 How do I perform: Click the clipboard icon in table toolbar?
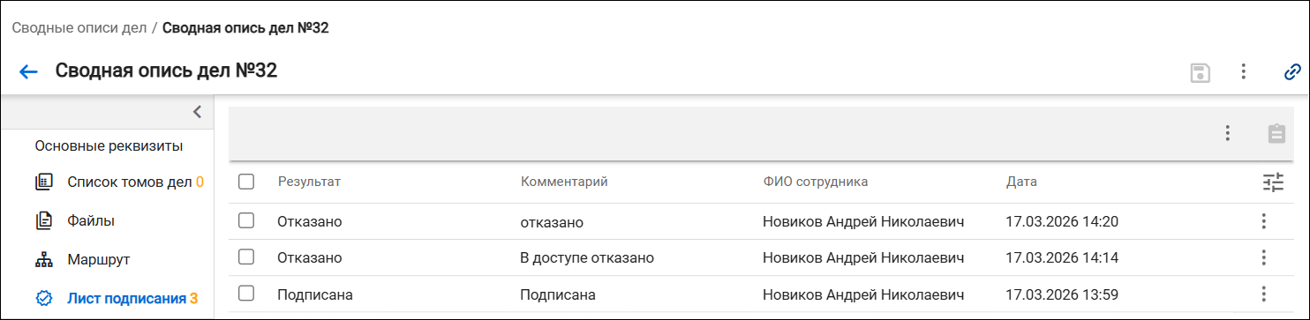tap(1276, 133)
